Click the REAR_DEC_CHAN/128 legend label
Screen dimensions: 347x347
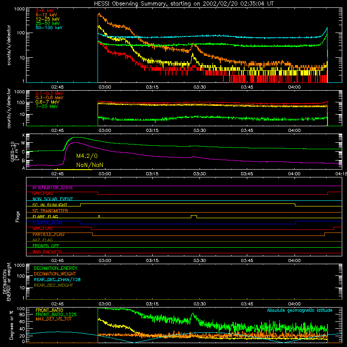click(57, 280)
